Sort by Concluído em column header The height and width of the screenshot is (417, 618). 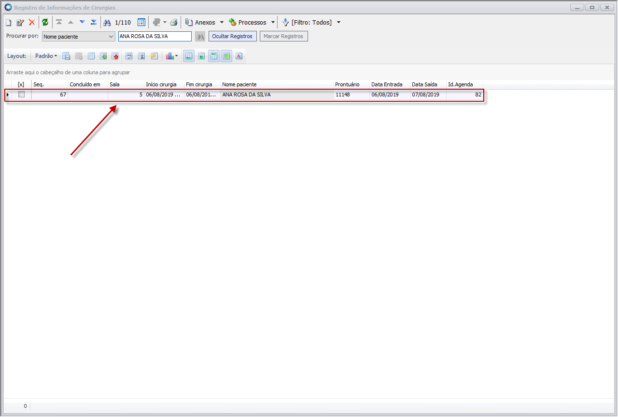click(x=88, y=84)
